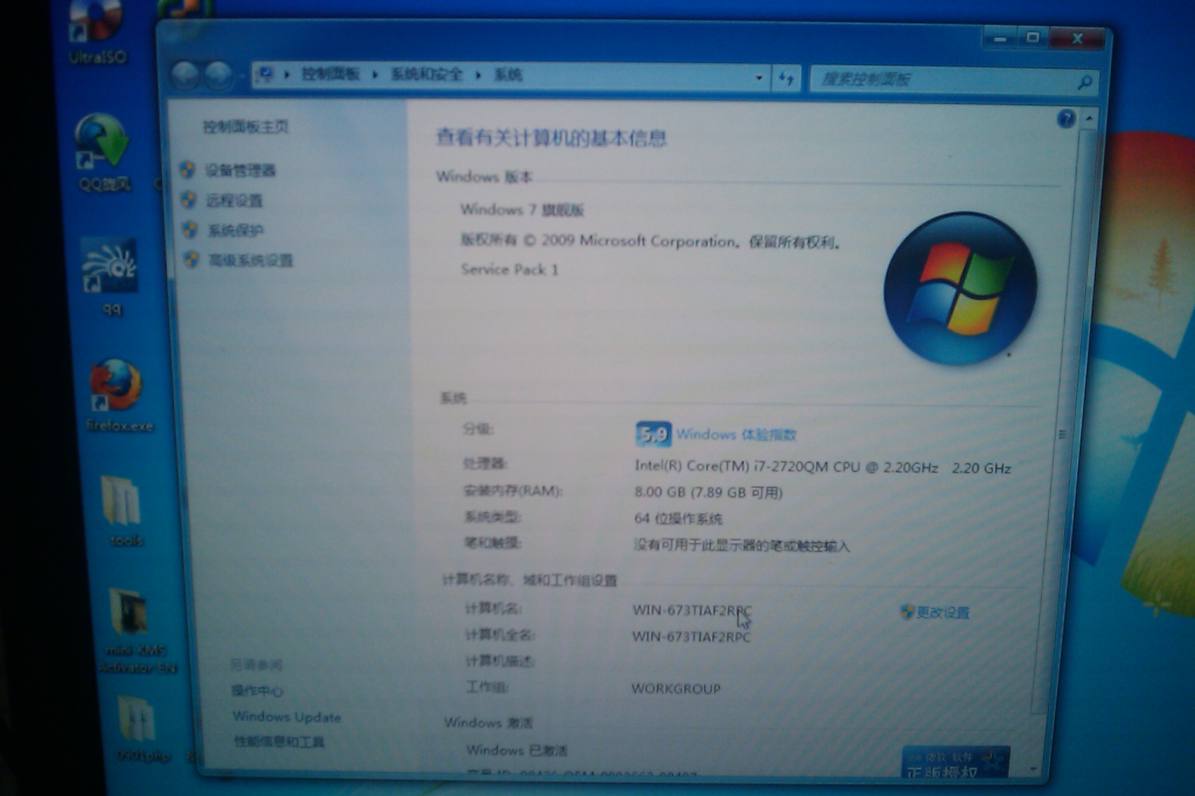Open 性能信息和工具 link
This screenshot has height=796, width=1195.
(x=279, y=742)
